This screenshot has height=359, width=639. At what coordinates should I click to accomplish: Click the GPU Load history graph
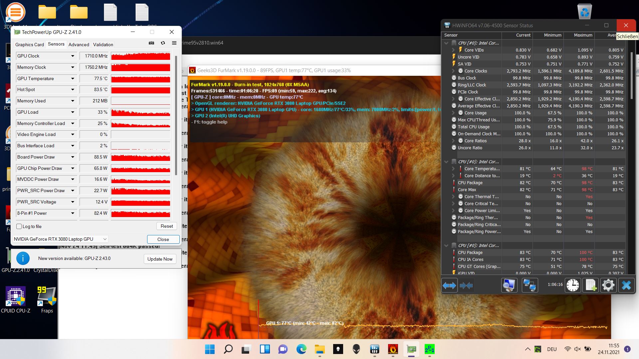pyautogui.click(x=140, y=112)
